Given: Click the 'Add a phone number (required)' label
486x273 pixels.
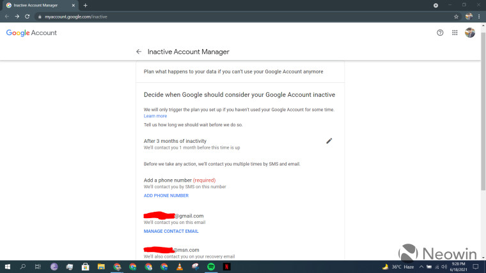Looking at the screenshot, I should point(180,181).
